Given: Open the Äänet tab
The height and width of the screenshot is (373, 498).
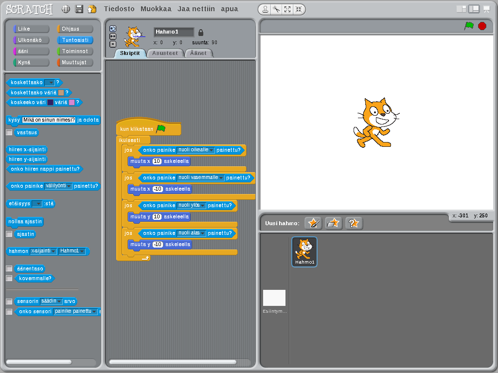Looking at the screenshot, I should click(198, 53).
